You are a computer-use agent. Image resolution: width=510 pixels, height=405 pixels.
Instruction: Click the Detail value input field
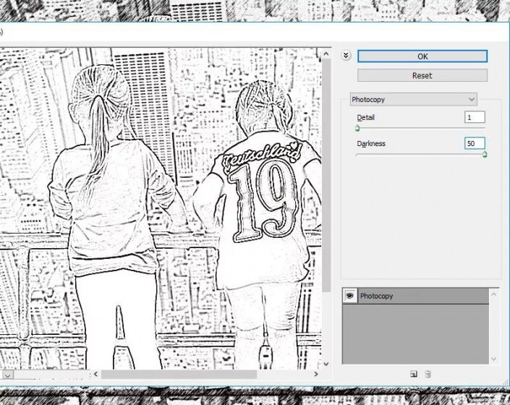point(475,117)
